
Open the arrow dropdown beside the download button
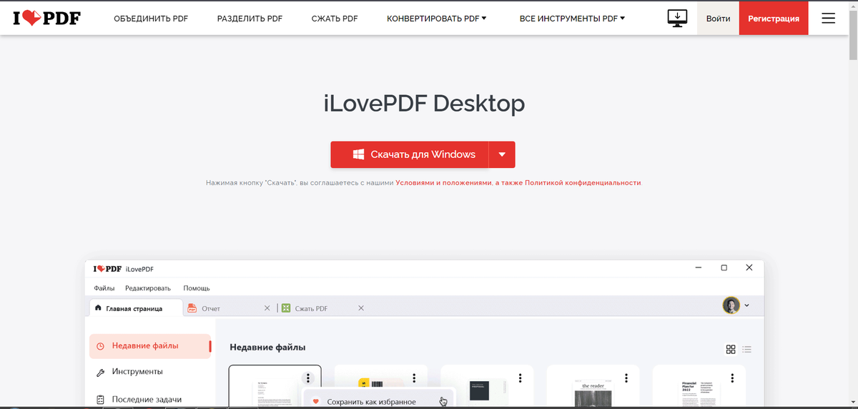pos(502,154)
